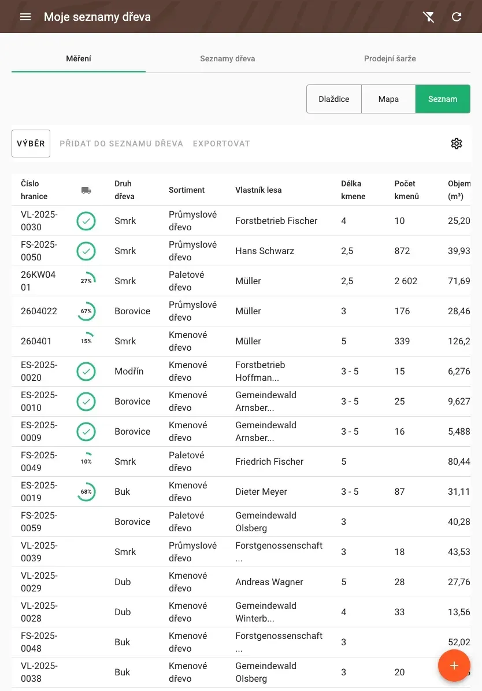
Task: Click the green checkmark for VL-2025-0030
Action: [x=86, y=221]
